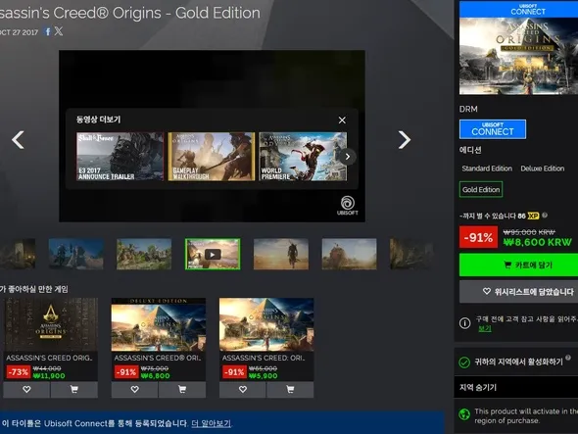The height and width of the screenshot is (434, 578).
Task: Choose the Standard Edition option
Action: (x=487, y=169)
